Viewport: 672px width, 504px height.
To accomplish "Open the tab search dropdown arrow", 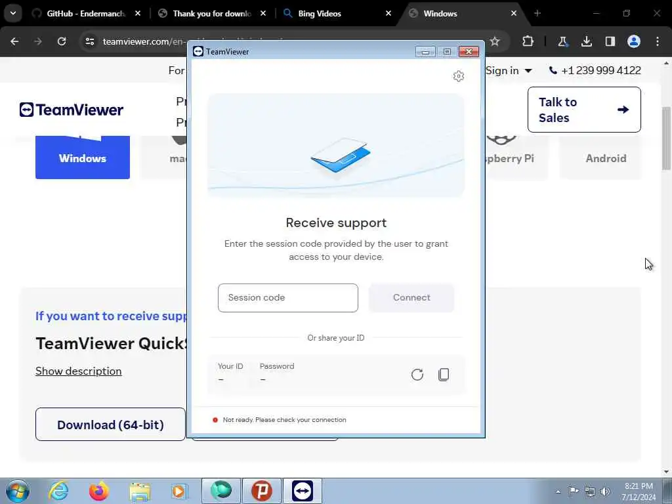I will pos(13,13).
